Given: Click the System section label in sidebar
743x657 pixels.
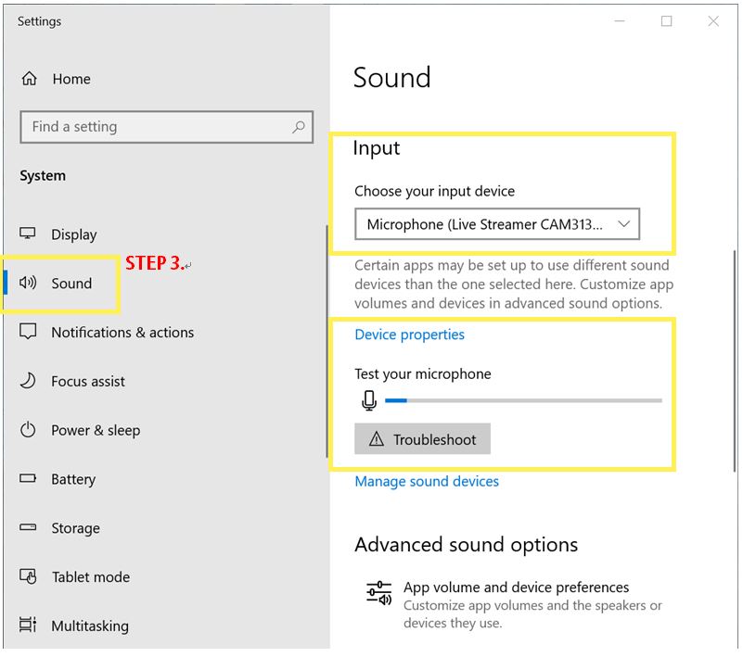Looking at the screenshot, I should coord(43,176).
